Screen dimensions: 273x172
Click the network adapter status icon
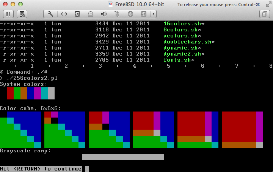click(x=64, y=14)
